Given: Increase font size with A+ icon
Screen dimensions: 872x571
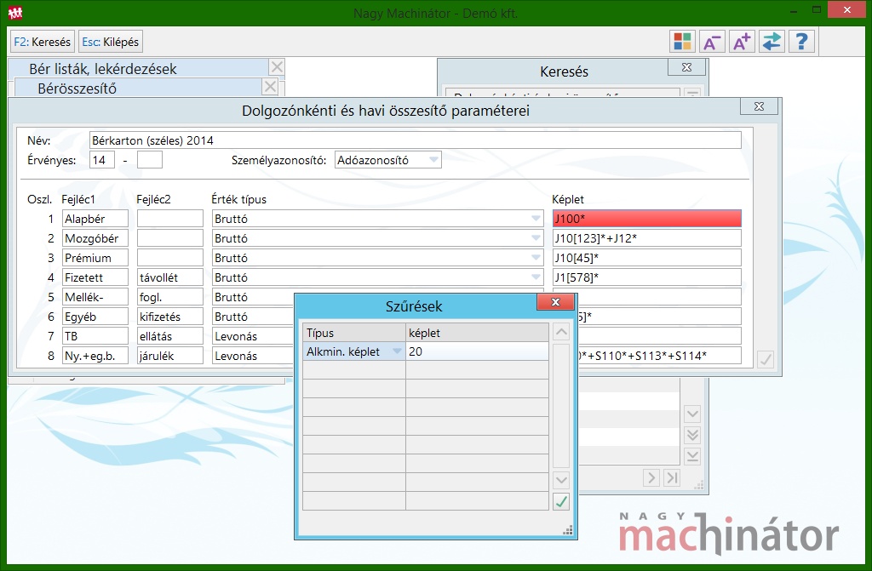Looking at the screenshot, I should click(742, 42).
